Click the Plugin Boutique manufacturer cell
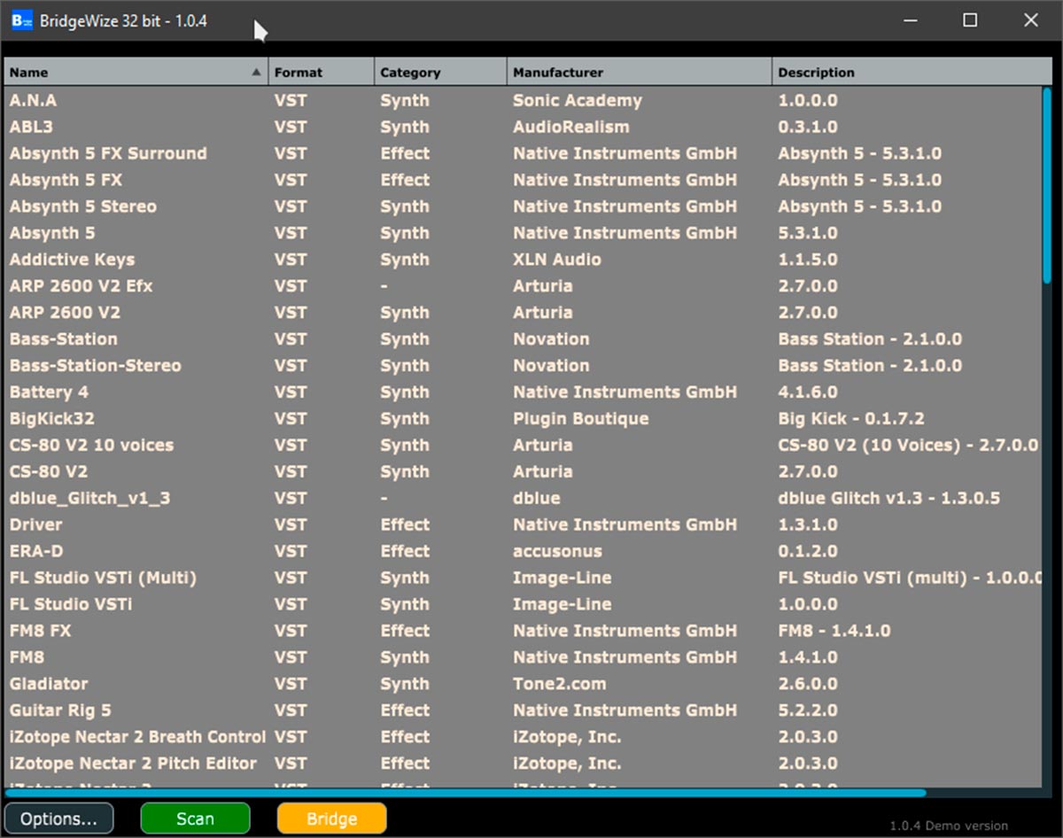This screenshot has width=1063, height=838. [x=581, y=419]
